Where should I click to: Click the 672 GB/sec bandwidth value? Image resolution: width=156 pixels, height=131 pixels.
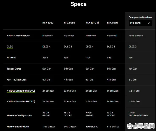click(113, 127)
